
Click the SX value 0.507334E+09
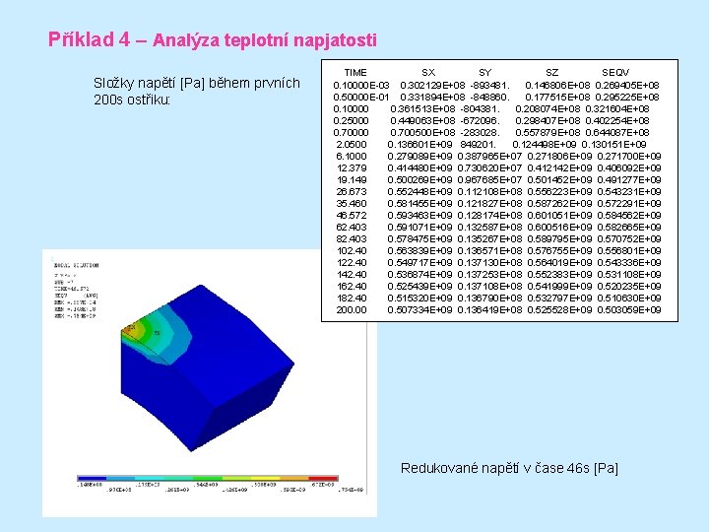[x=419, y=310]
